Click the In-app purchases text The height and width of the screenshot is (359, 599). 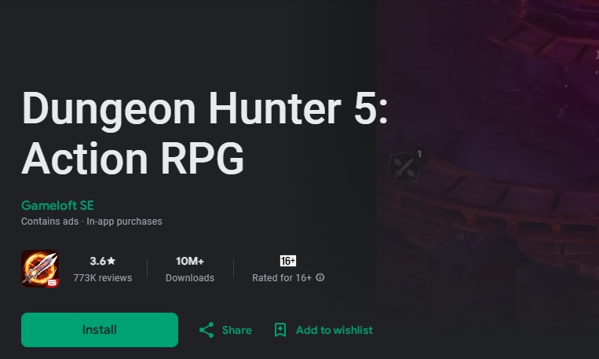[124, 222]
